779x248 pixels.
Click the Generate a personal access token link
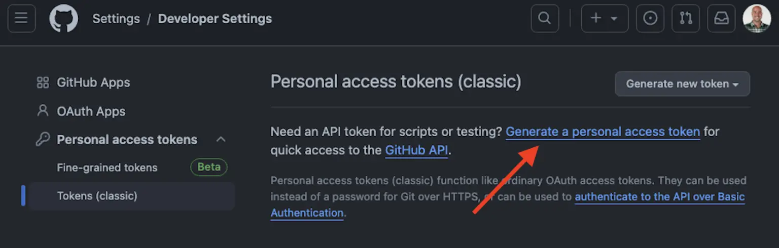click(x=603, y=132)
